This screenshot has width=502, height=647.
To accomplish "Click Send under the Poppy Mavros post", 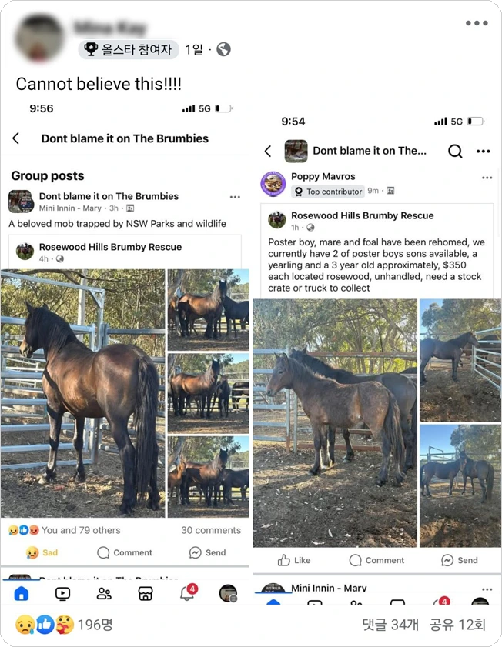I will click(x=460, y=560).
